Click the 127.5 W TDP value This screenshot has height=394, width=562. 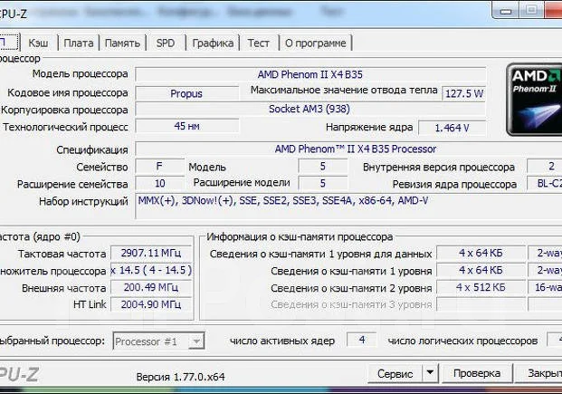pyautogui.click(x=463, y=93)
